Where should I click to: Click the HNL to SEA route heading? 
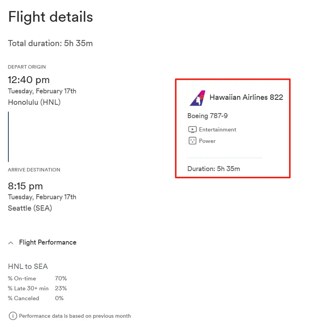pos(28,267)
